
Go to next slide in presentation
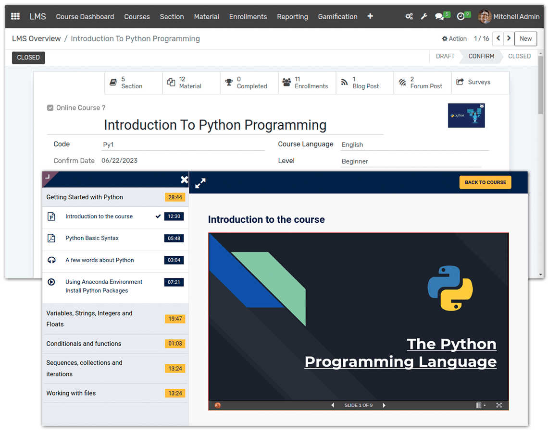[384, 405]
